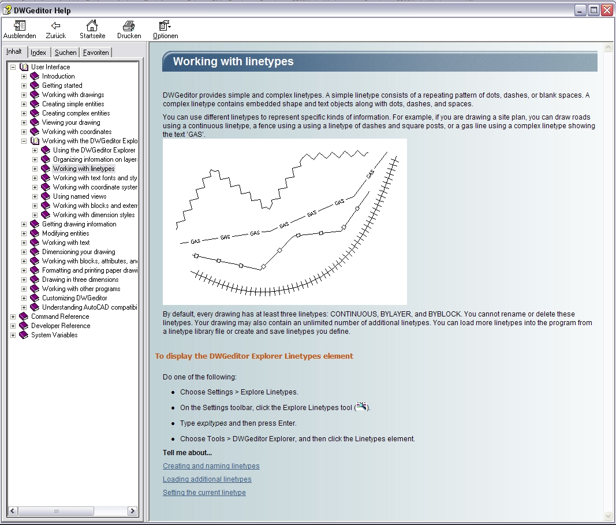Click the Ausblenden hide-pane toolbar icon
This screenshot has height=525, width=616.
point(19,26)
